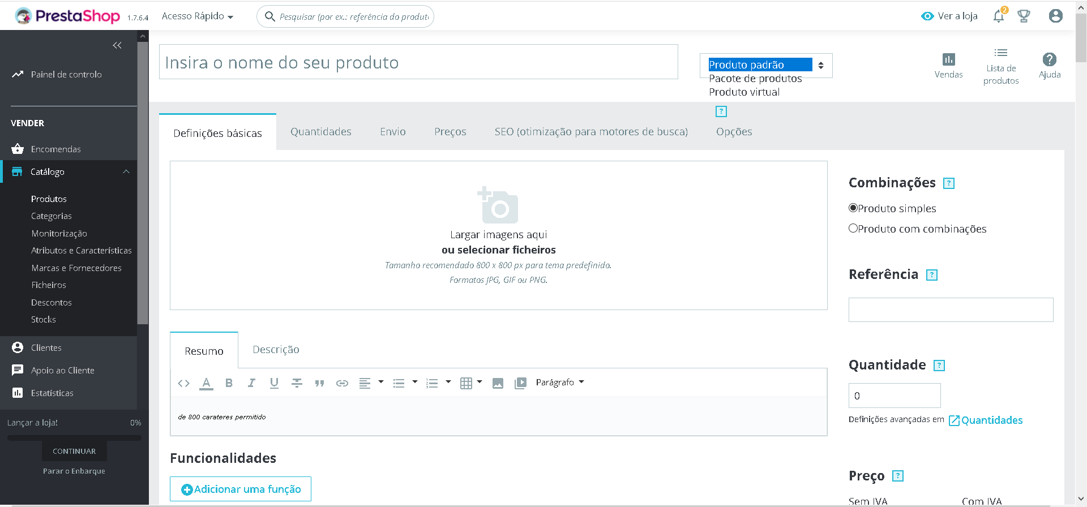This screenshot has width=1087, height=507.
Task: Insert media video in editor
Action: [520, 383]
